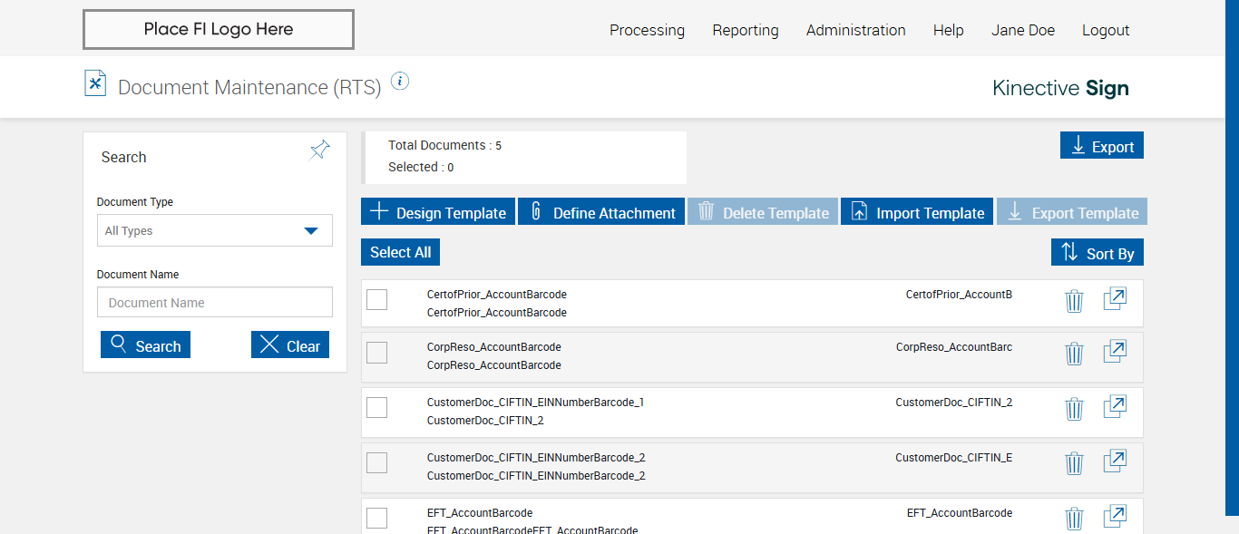Click the Delete Template button
Screen dimensions: 1239x534
coord(763,212)
